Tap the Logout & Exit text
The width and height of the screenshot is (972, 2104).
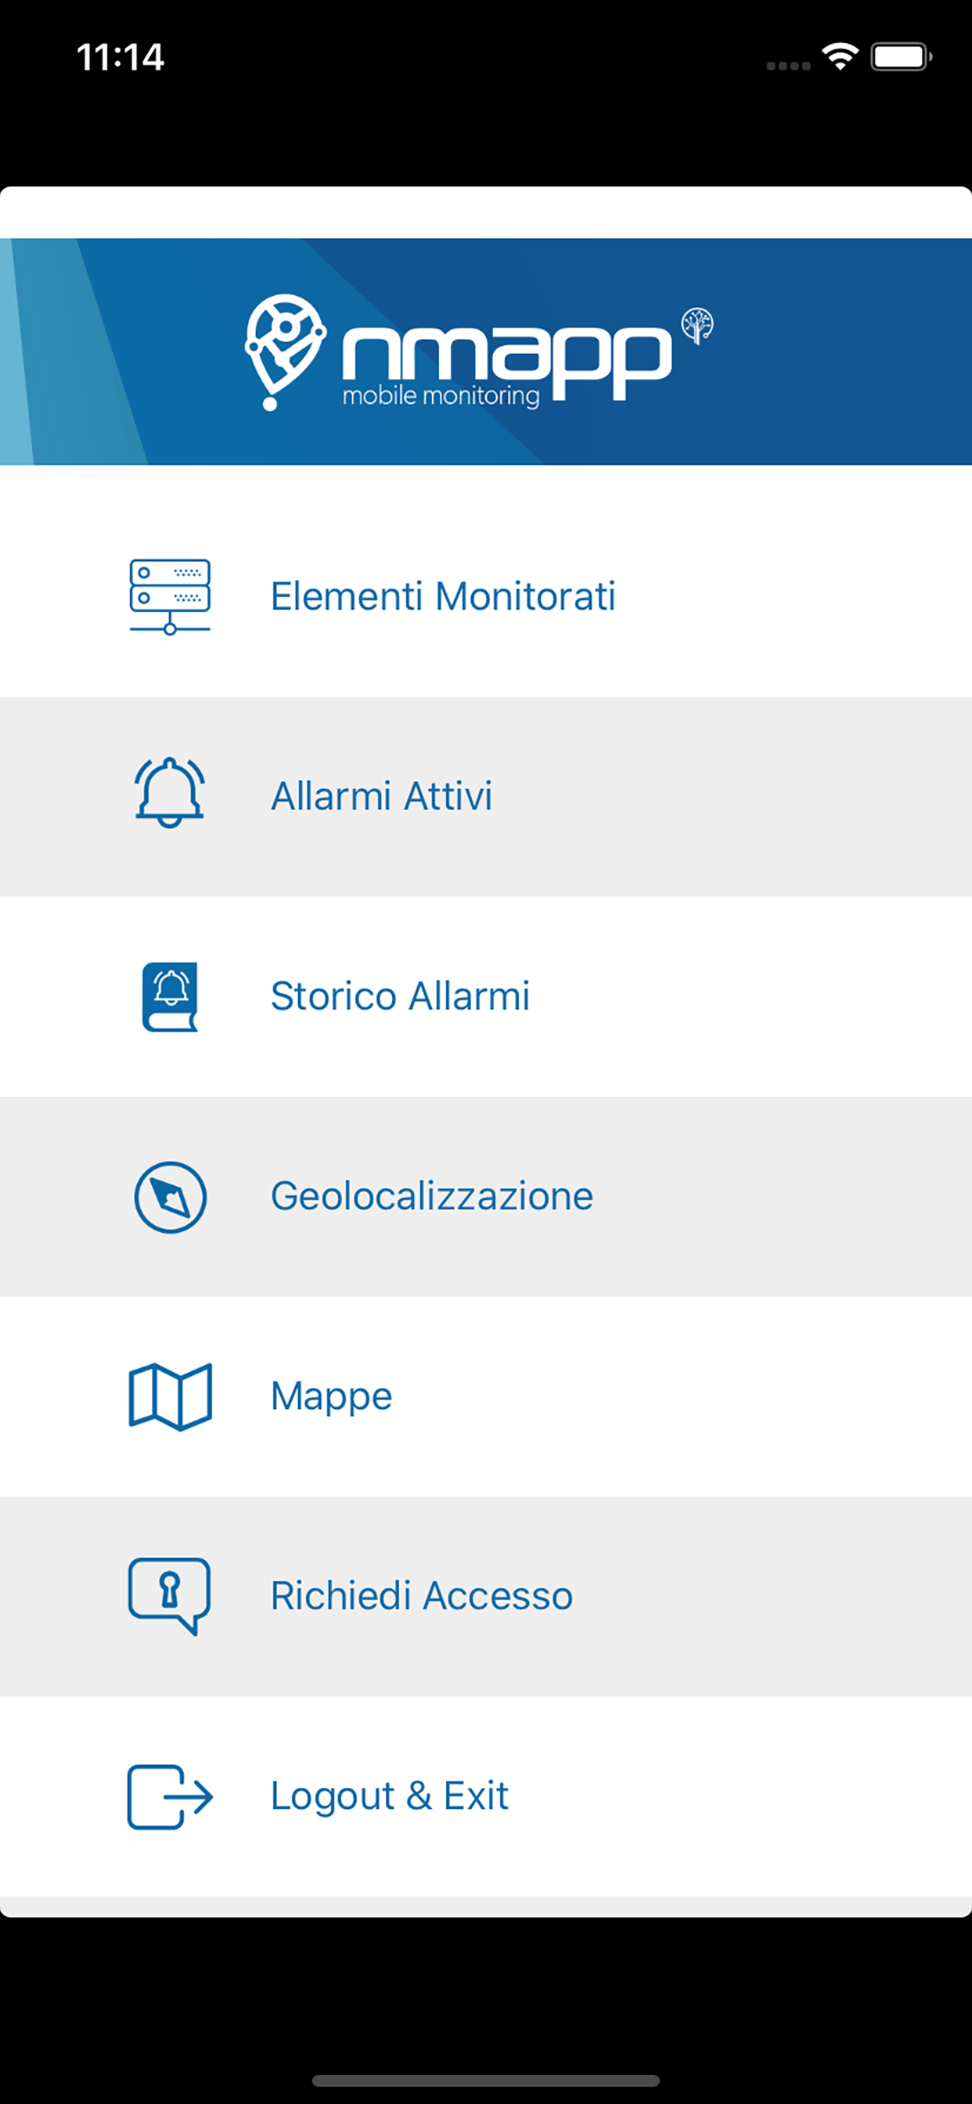(390, 1796)
